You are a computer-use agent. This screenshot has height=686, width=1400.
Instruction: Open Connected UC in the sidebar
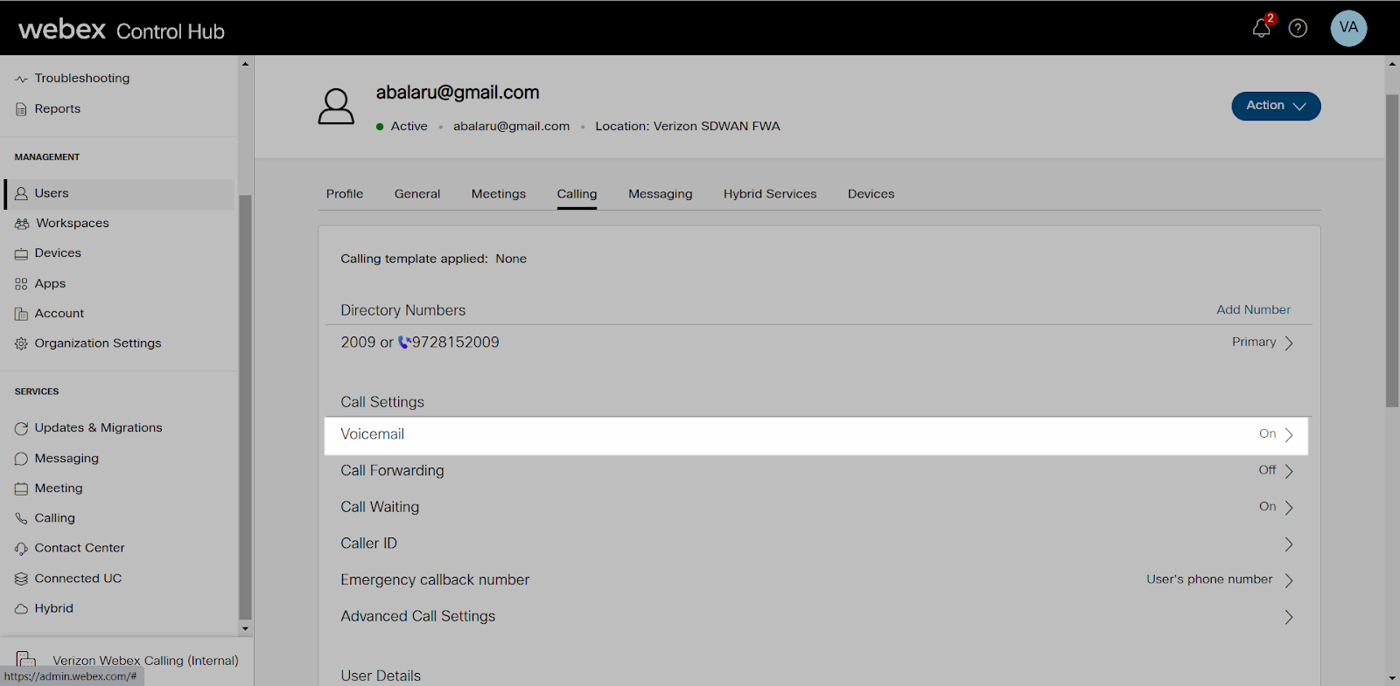pyautogui.click(x=78, y=579)
